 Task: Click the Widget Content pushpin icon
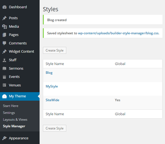point(4,52)
